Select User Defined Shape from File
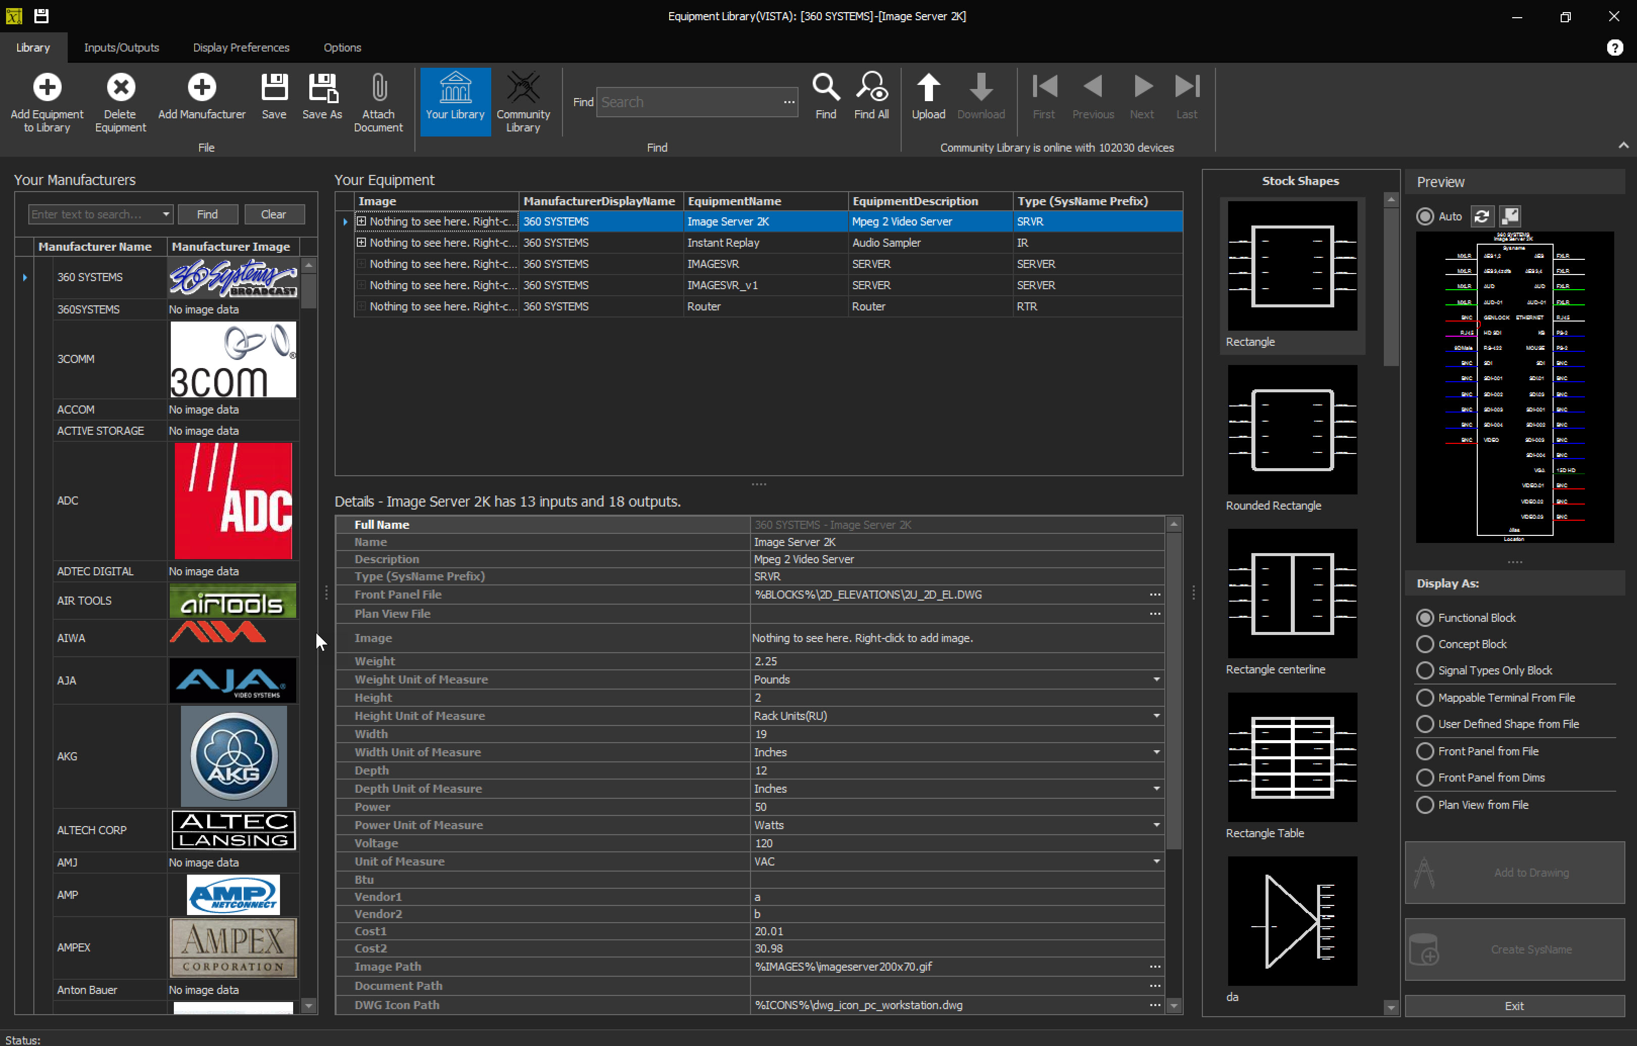This screenshot has width=1637, height=1046. [x=1424, y=724]
